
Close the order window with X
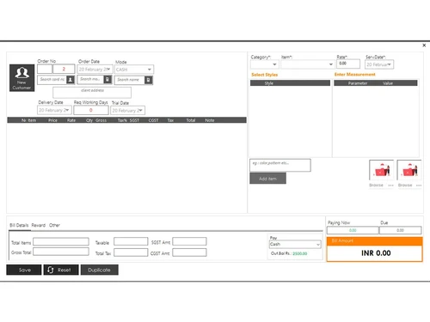424,46
